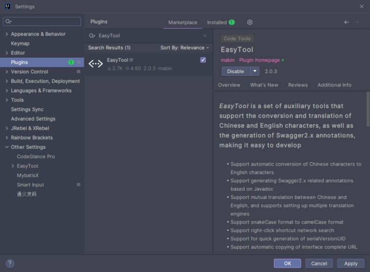Collapse the Other Settings tree node
This screenshot has height=272, width=370.
pyautogui.click(x=6, y=147)
